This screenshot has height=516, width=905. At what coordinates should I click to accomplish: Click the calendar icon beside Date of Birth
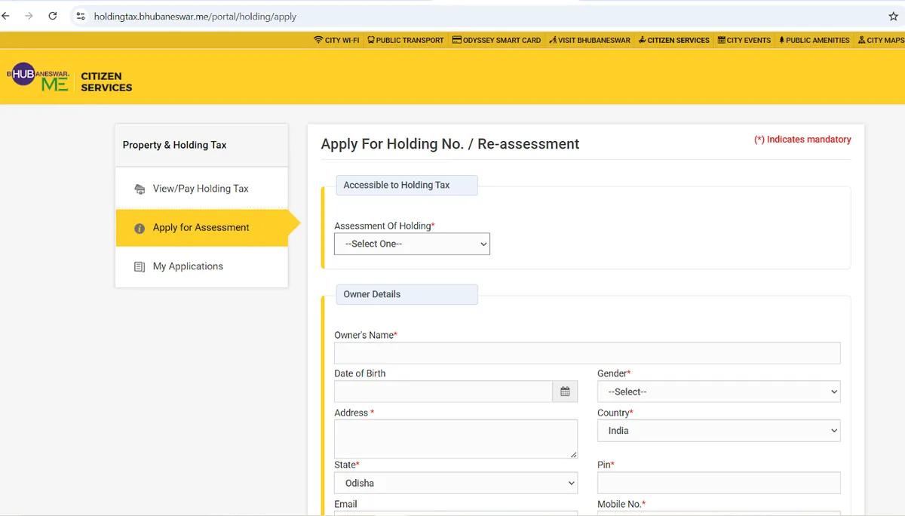[x=565, y=392]
